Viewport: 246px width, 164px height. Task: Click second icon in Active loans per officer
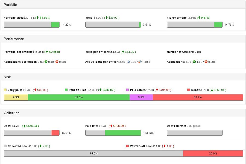coord(140,62)
